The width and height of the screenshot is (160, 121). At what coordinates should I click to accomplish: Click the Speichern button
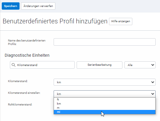tap(10, 6)
